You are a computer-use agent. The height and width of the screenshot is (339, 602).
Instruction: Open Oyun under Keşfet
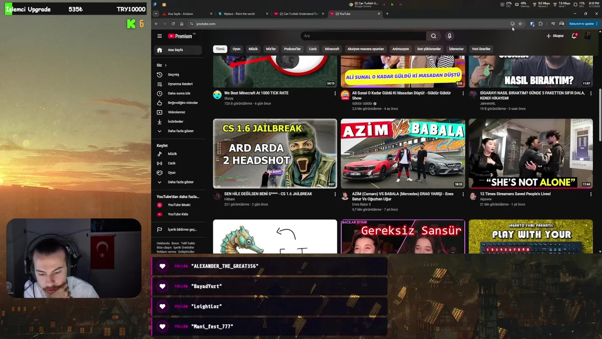pos(178,173)
